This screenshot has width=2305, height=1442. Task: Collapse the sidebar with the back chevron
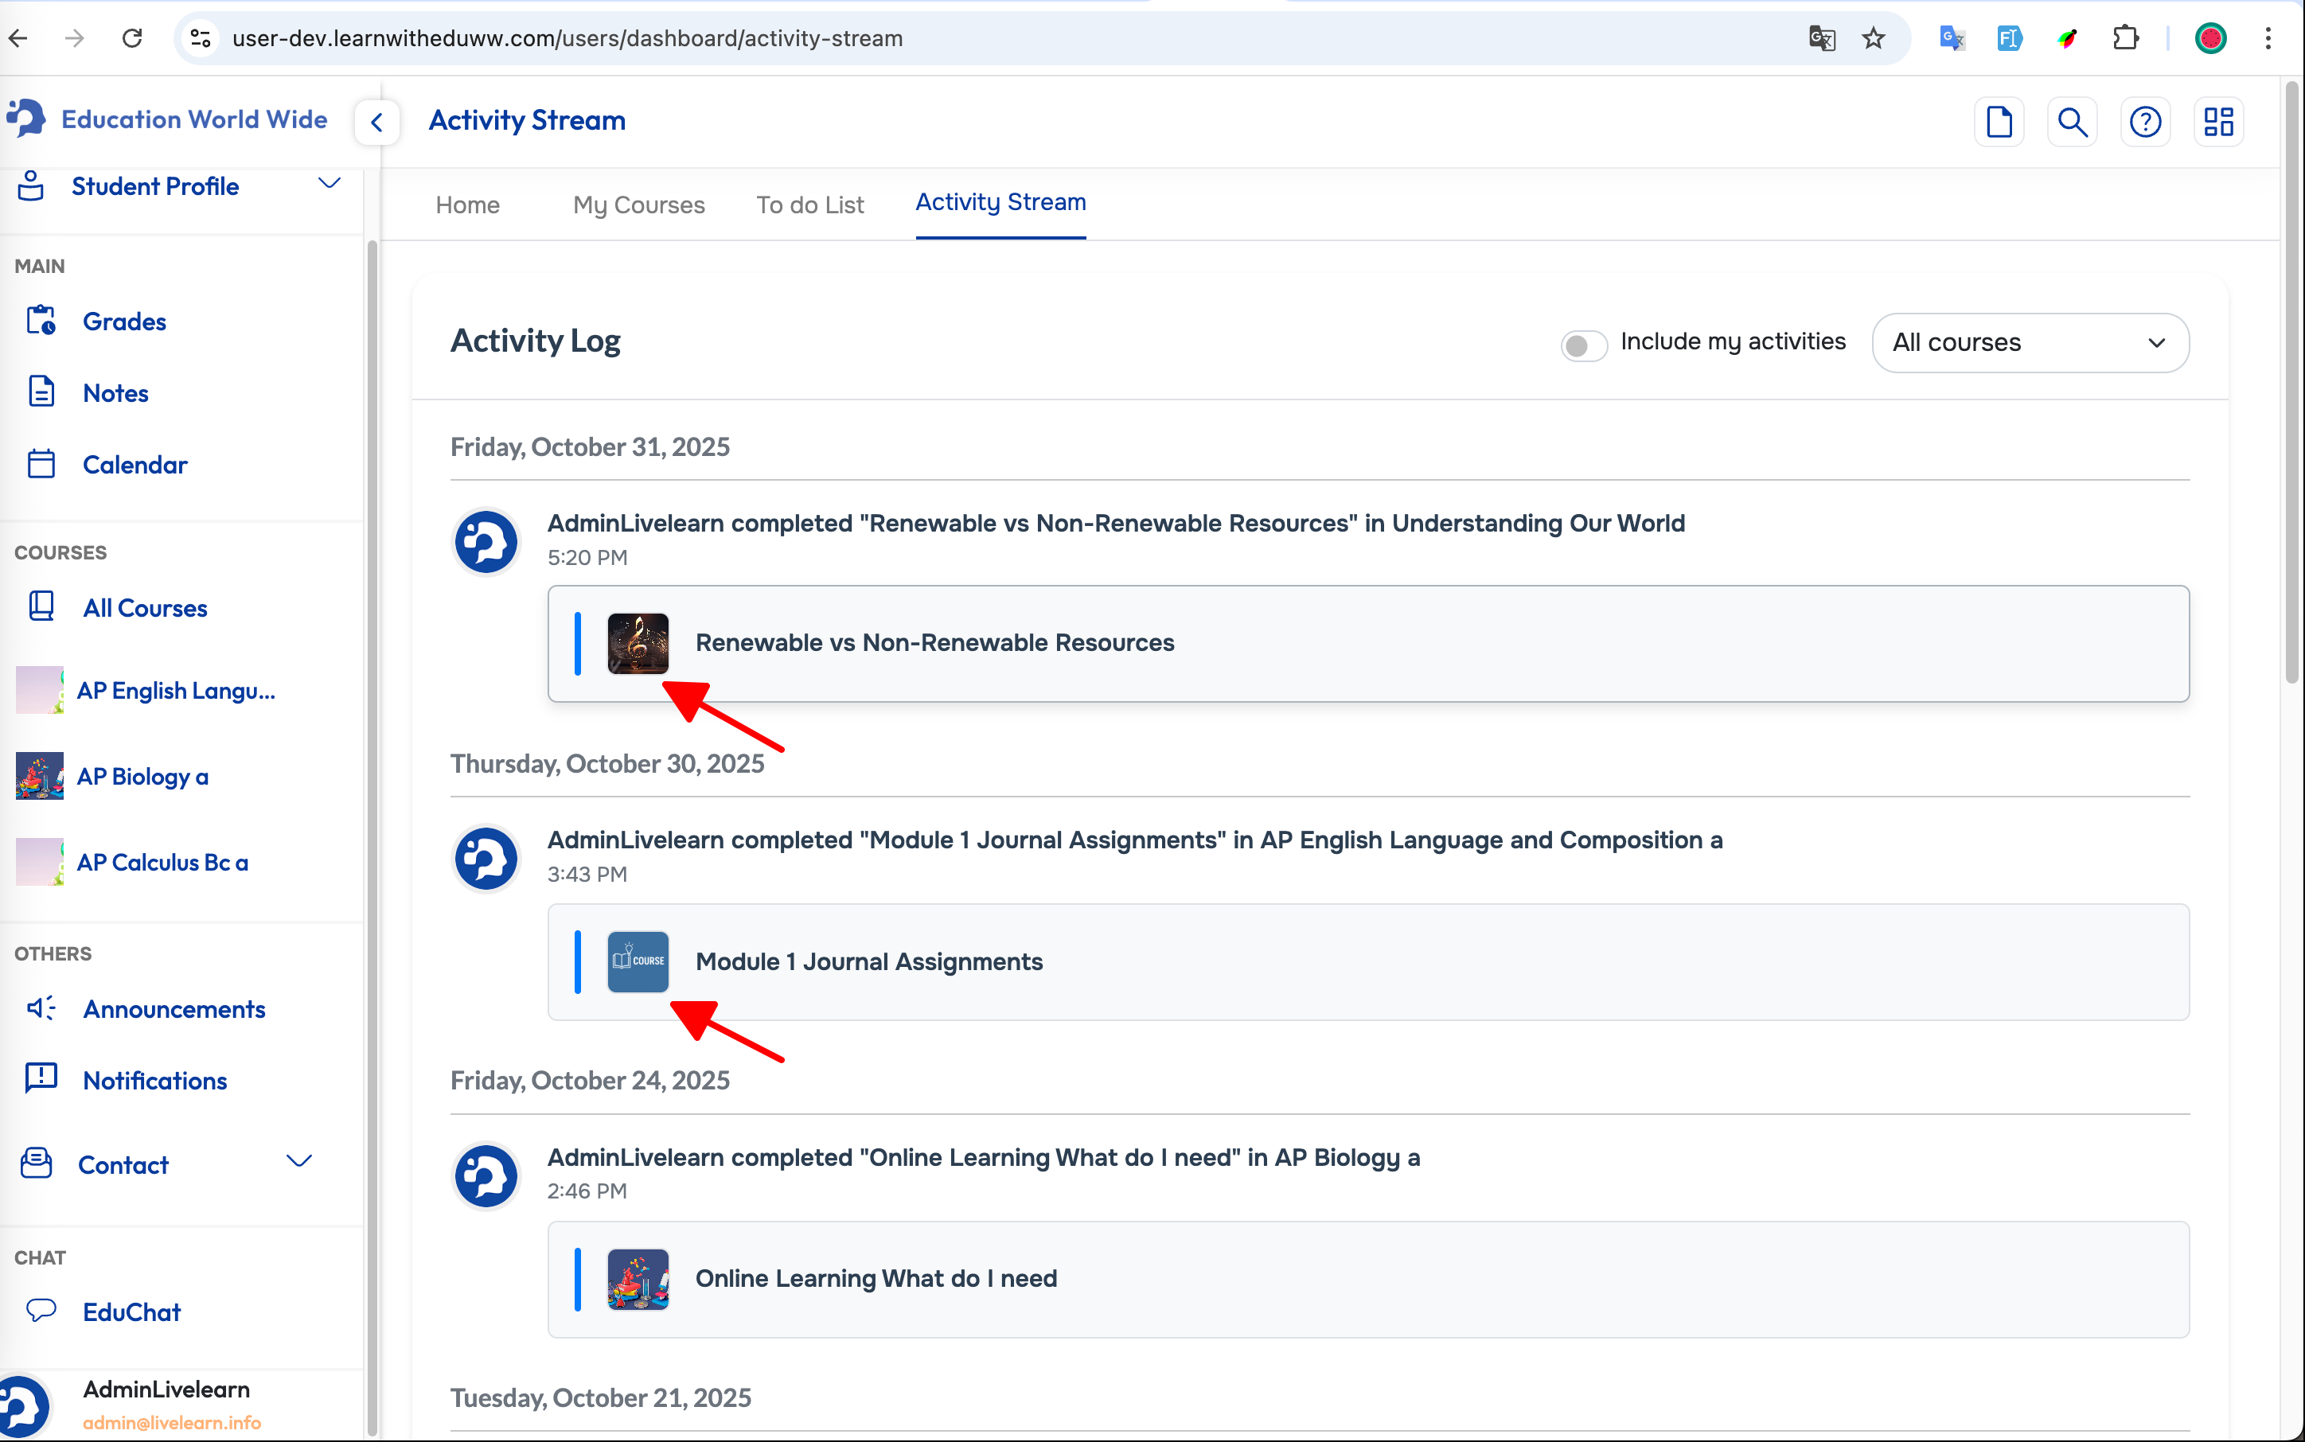376,122
